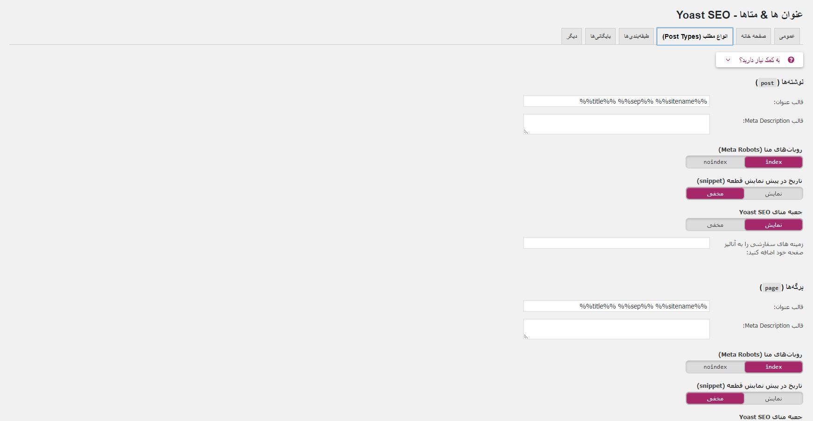Click the post Meta Description resize handle

pyautogui.click(x=526, y=132)
